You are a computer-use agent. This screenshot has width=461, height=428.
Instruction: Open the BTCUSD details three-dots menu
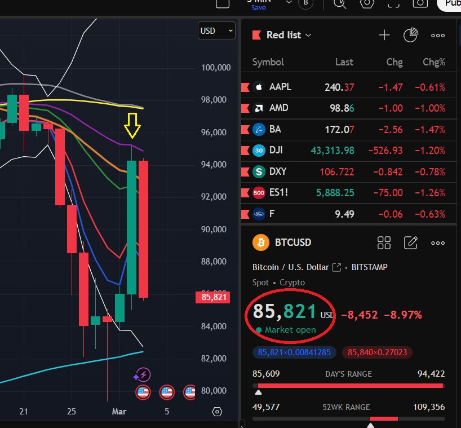coord(438,243)
